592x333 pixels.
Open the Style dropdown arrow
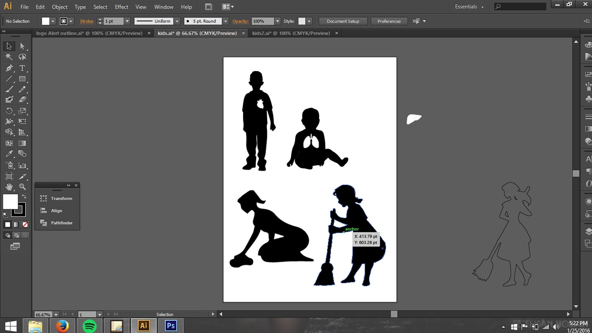pyautogui.click(x=309, y=21)
